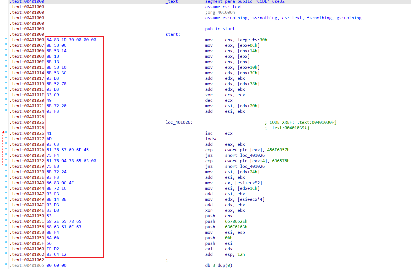Screen dimensions: 411x269
Task: Select the [edx+20h] operand
Action: coord(248,106)
